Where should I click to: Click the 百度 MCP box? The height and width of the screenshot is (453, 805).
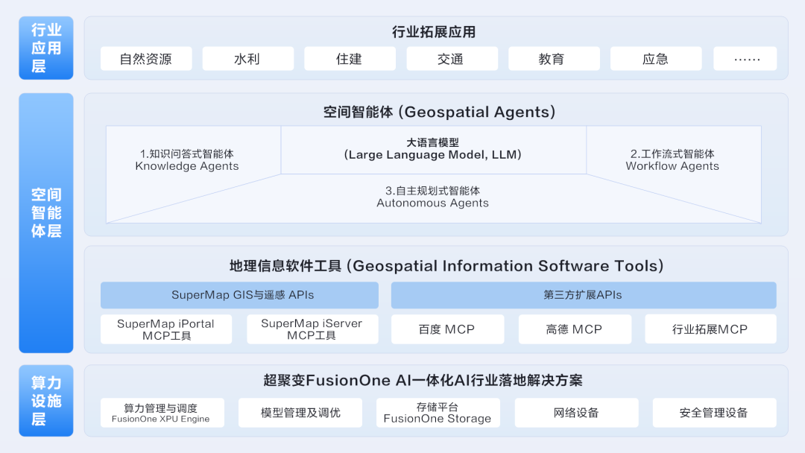(x=447, y=329)
